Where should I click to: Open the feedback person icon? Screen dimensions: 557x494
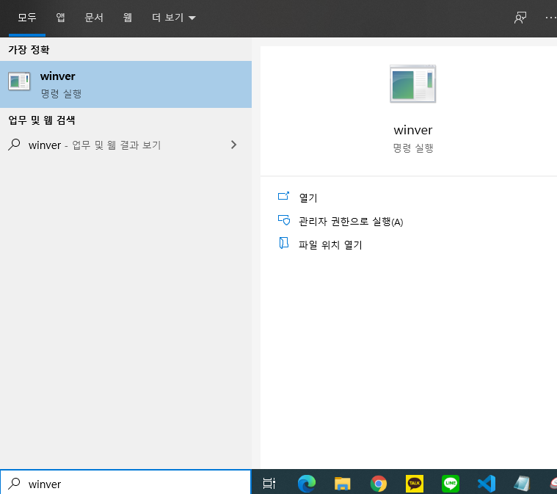[520, 18]
